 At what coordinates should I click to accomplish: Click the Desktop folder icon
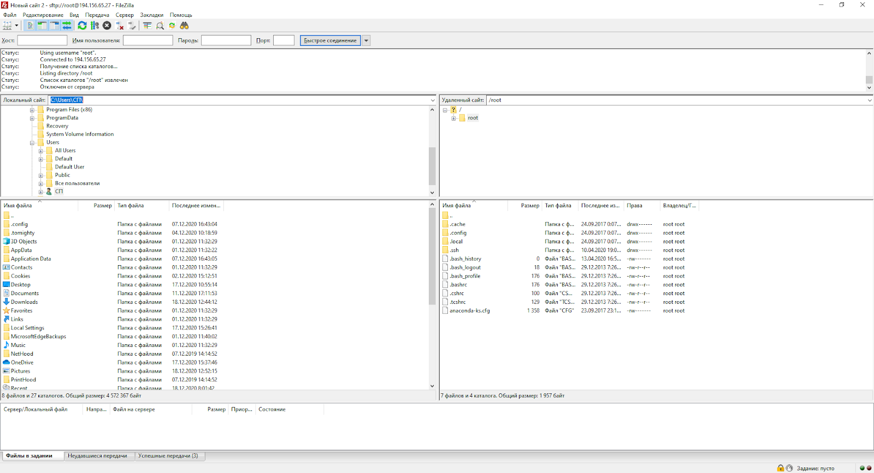[x=7, y=285]
